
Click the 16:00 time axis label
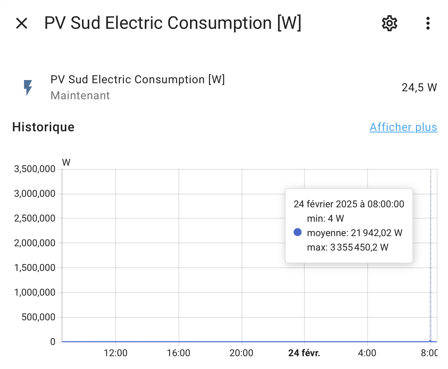[178, 353]
